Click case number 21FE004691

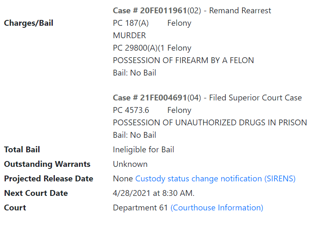tap(163, 98)
